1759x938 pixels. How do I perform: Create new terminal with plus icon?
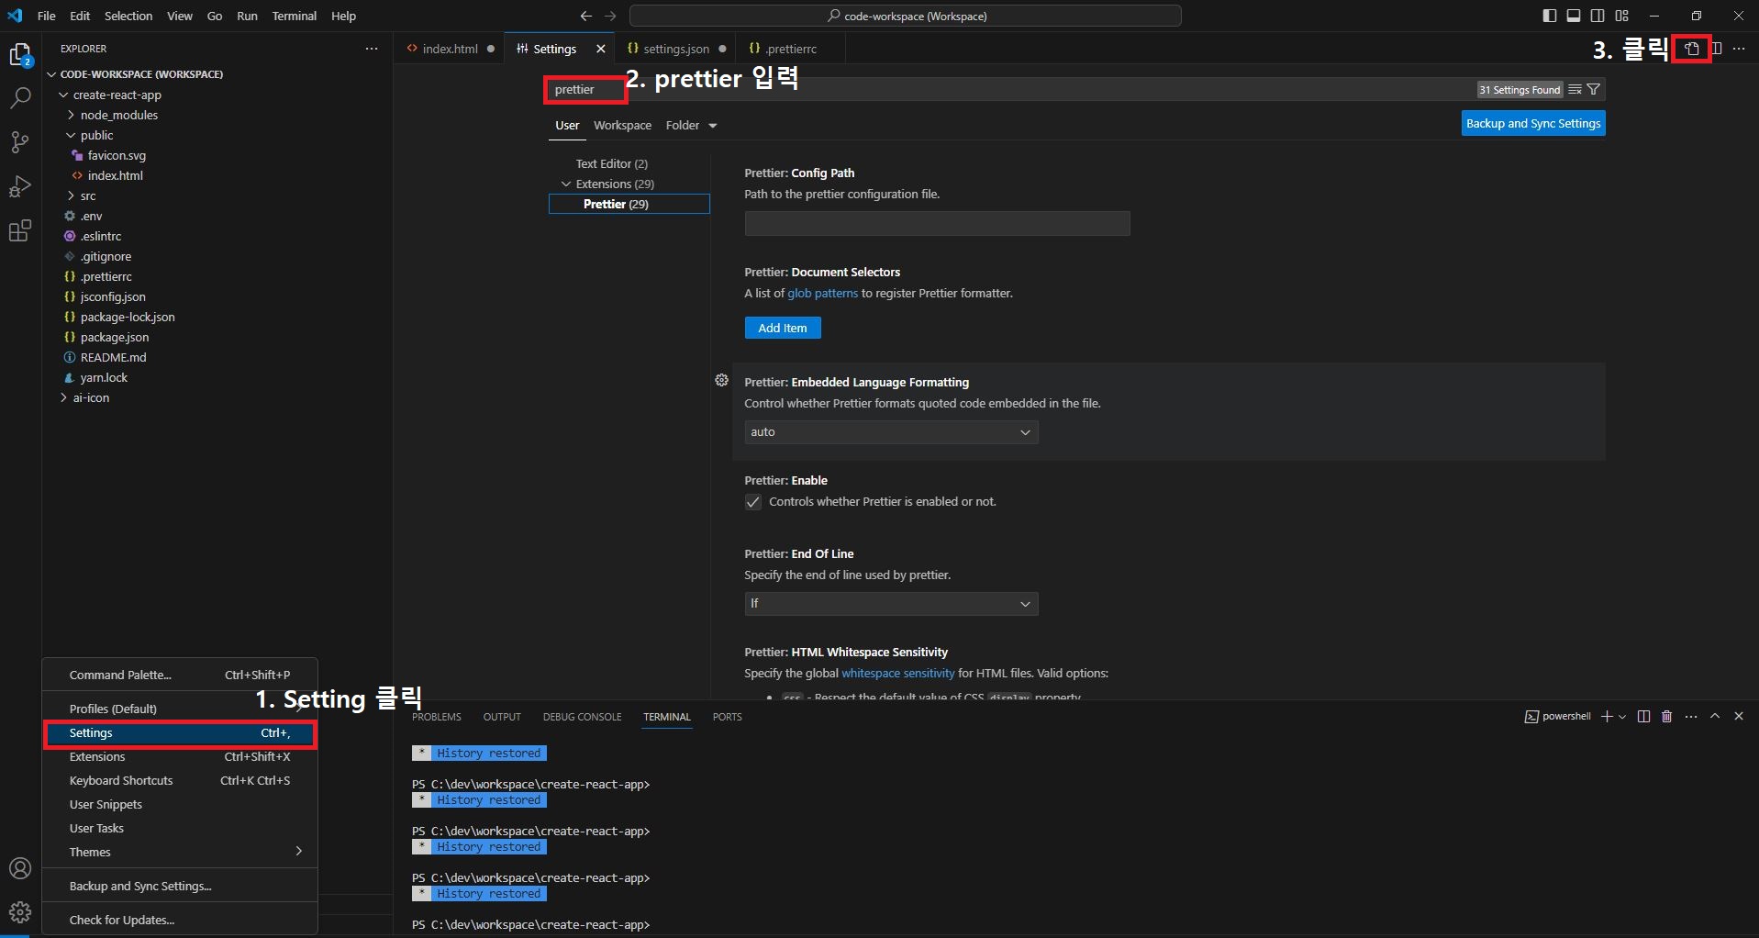[x=1607, y=716]
